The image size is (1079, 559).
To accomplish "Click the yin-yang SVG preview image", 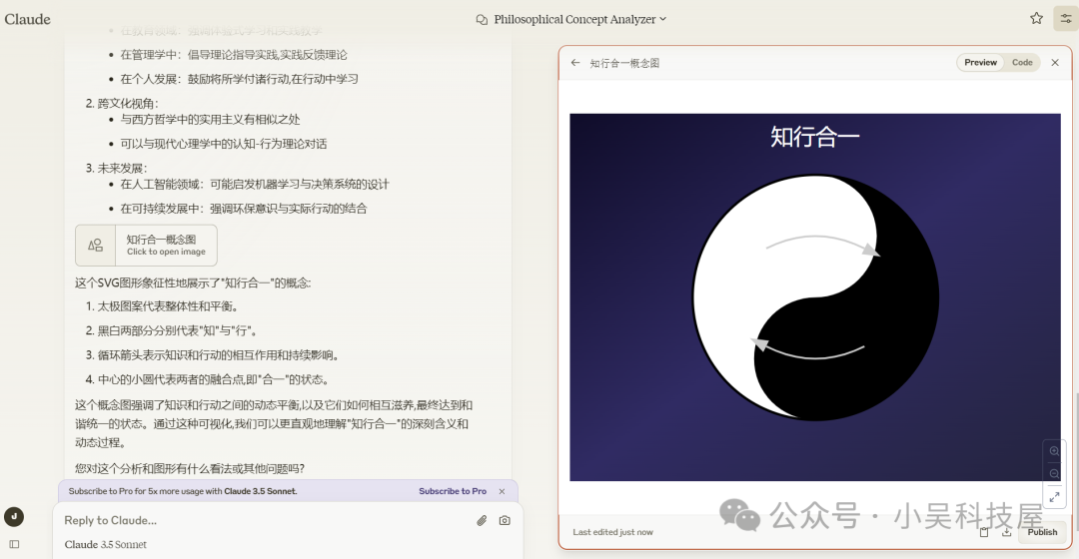I will coord(815,297).
